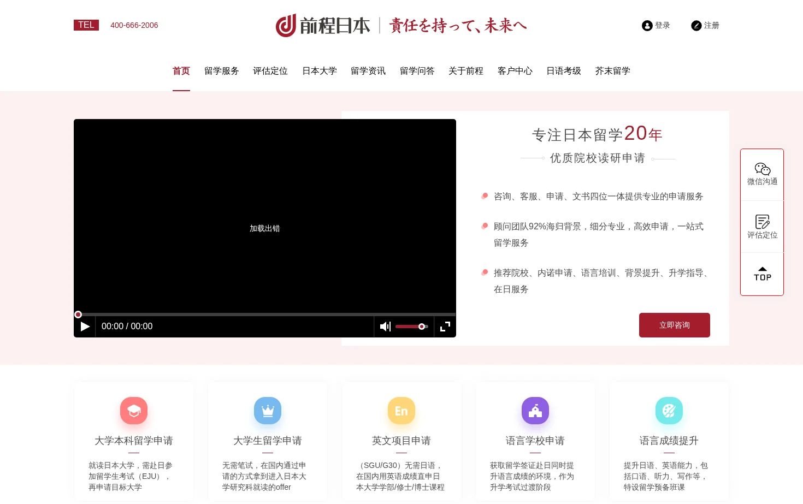Click description 就读日本大学，需赴日参加留学生考试
The width and height of the screenshot is (803, 504).
pos(131,476)
